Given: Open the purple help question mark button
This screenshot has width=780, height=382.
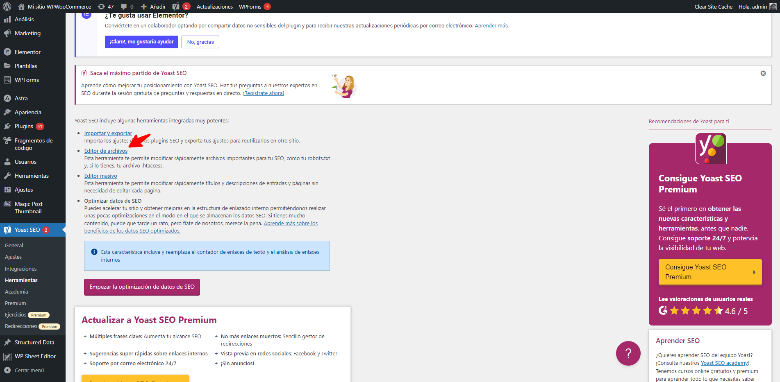Looking at the screenshot, I should pos(628,353).
